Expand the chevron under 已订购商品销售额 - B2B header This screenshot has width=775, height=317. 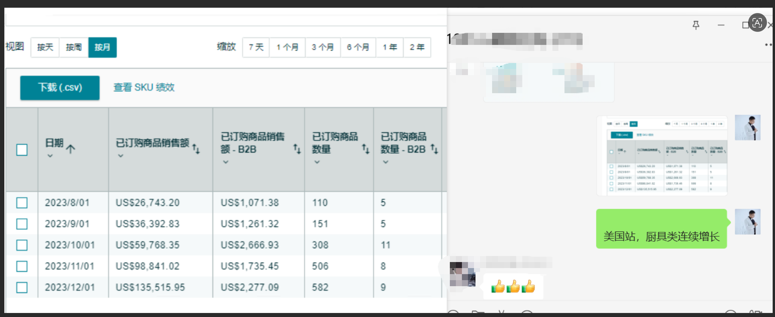[226, 162]
